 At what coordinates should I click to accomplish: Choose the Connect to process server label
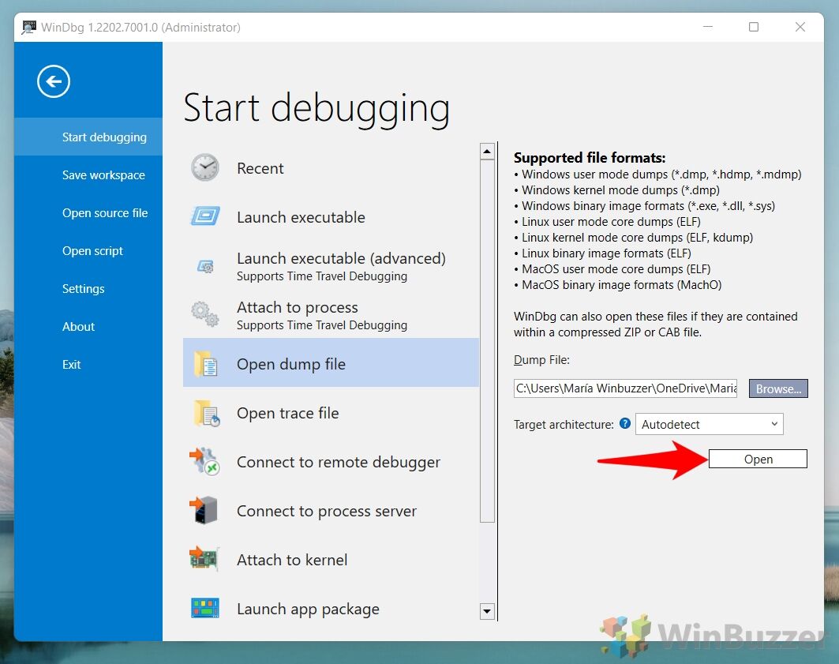(x=327, y=512)
